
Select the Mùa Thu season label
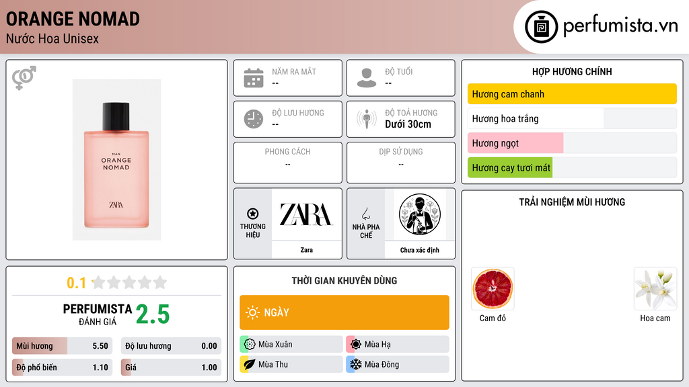pyautogui.click(x=273, y=365)
